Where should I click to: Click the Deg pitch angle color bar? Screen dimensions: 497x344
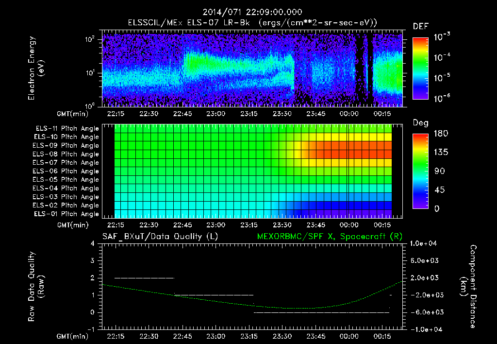[x=420, y=171]
